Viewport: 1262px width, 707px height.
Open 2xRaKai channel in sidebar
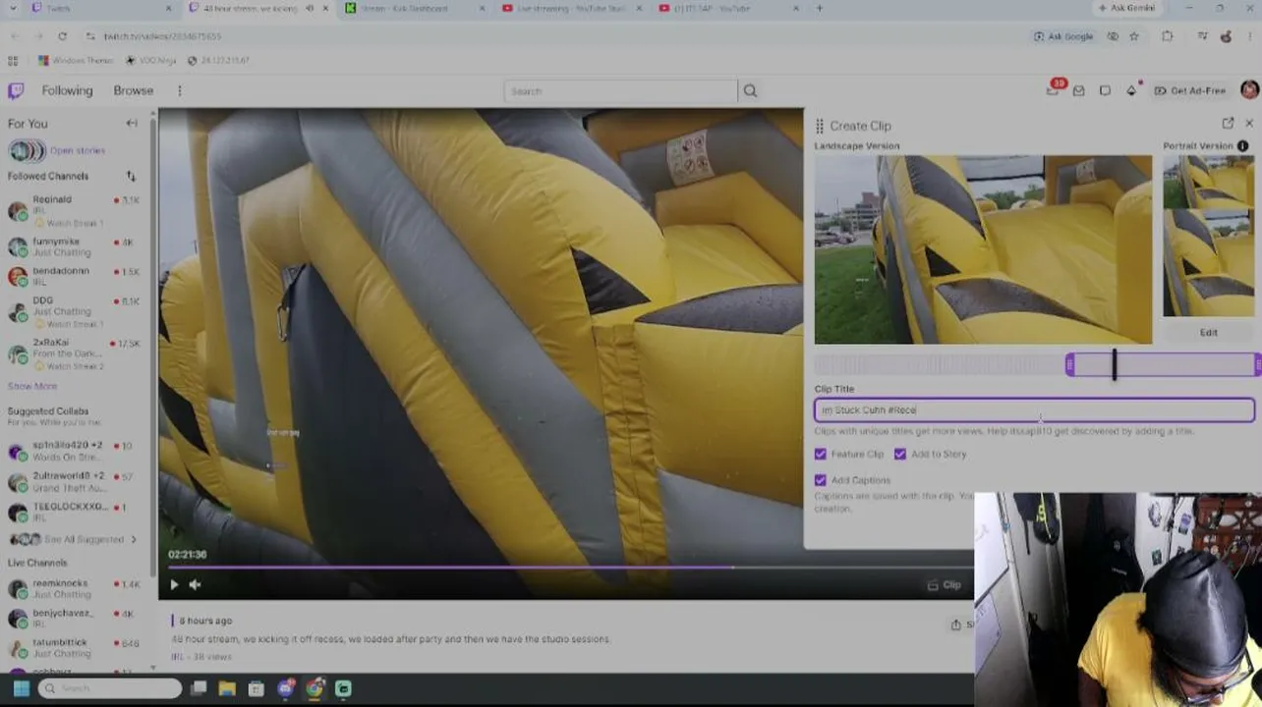click(74, 354)
